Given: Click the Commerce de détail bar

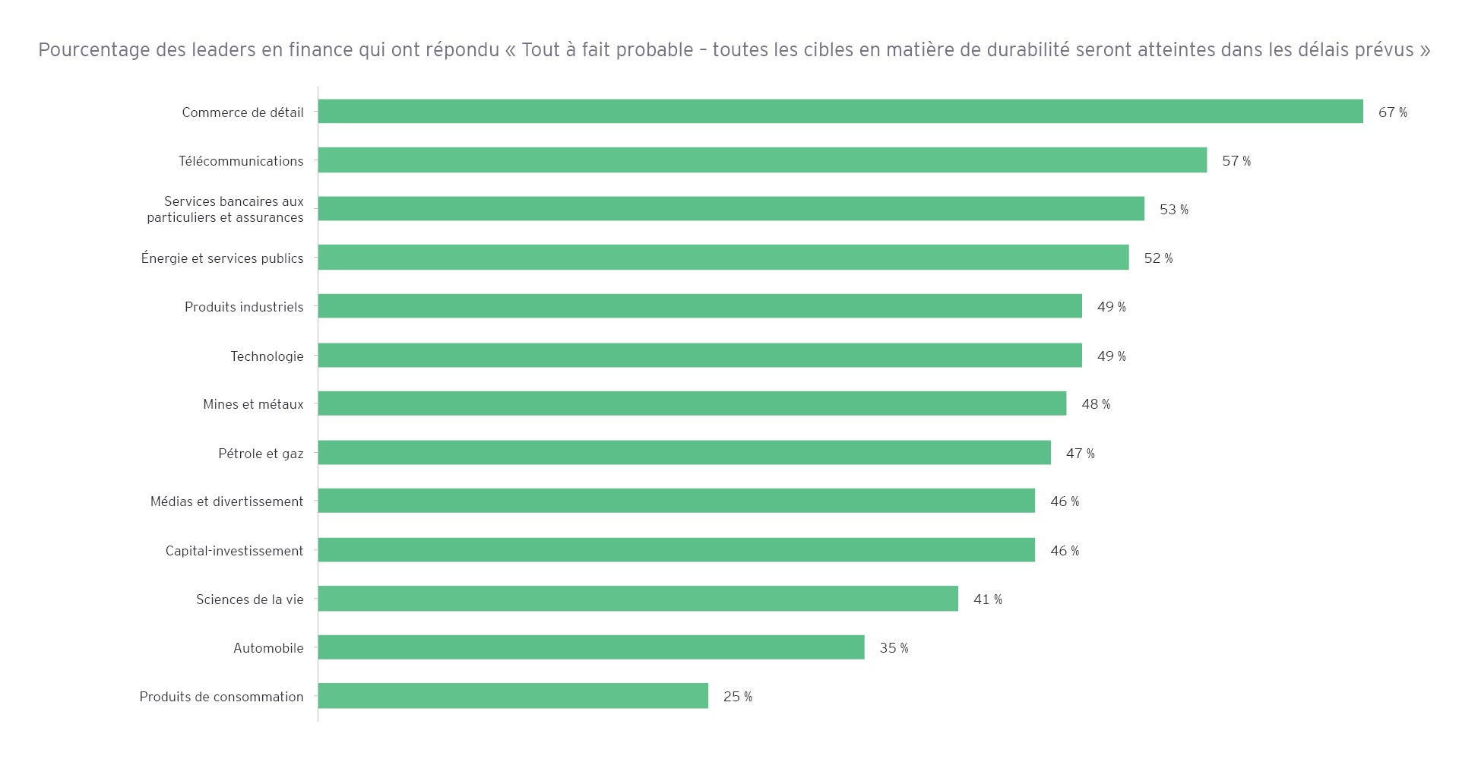Looking at the screenshot, I should pyautogui.click(x=840, y=112).
